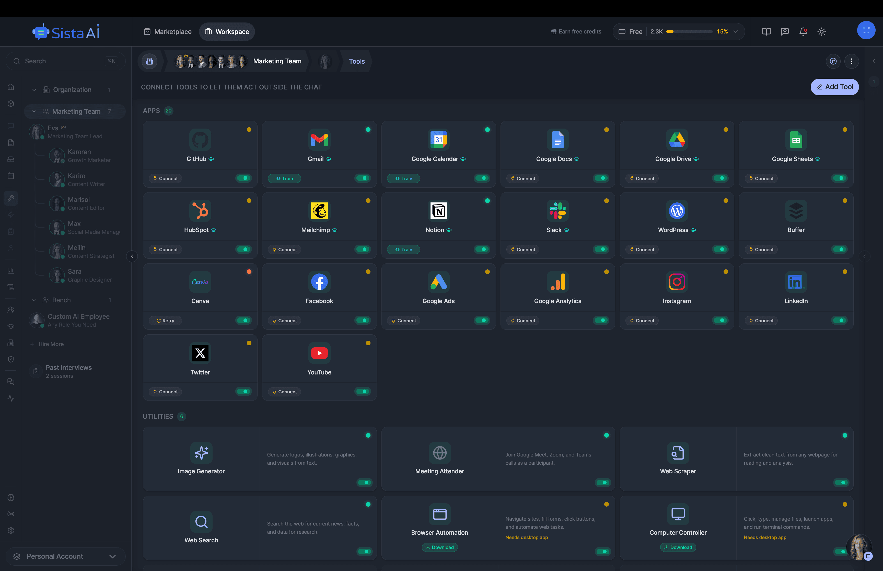Open the Image Generator utility icon
883x571 pixels.
point(201,453)
